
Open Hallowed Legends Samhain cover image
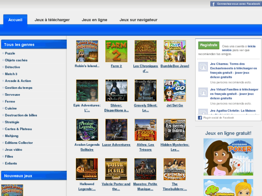click(x=87, y=169)
